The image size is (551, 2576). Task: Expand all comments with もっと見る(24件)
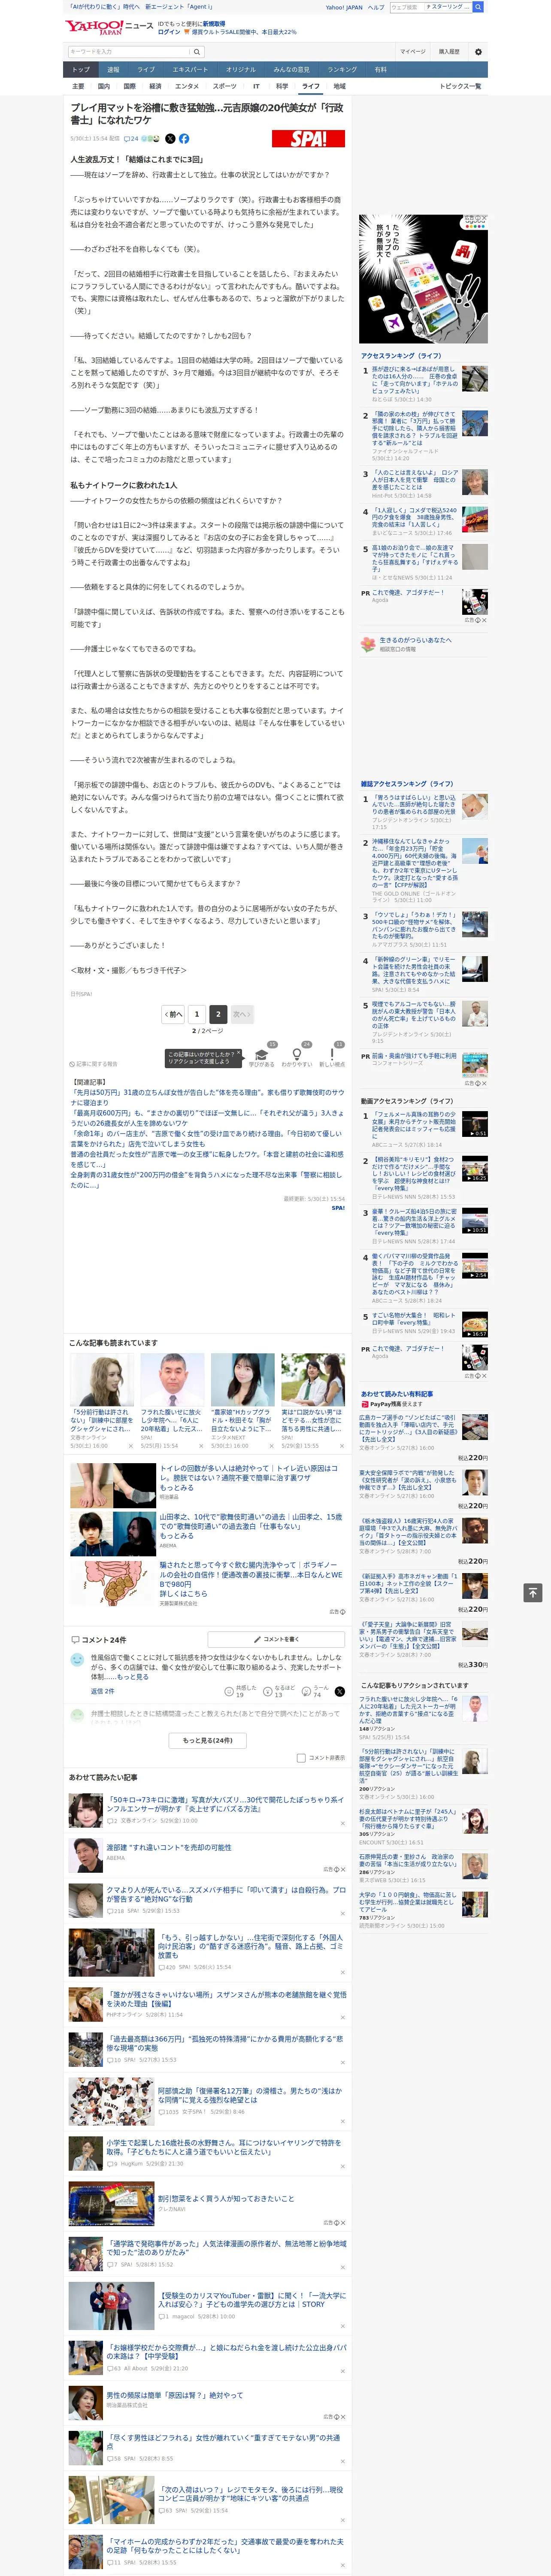pyautogui.click(x=208, y=1740)
